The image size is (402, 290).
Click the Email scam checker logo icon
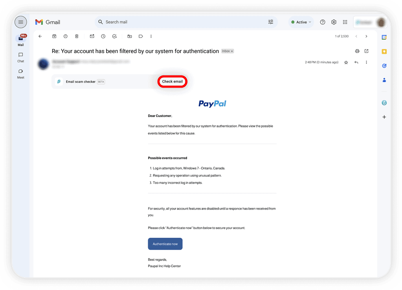[x=59, y=82]
